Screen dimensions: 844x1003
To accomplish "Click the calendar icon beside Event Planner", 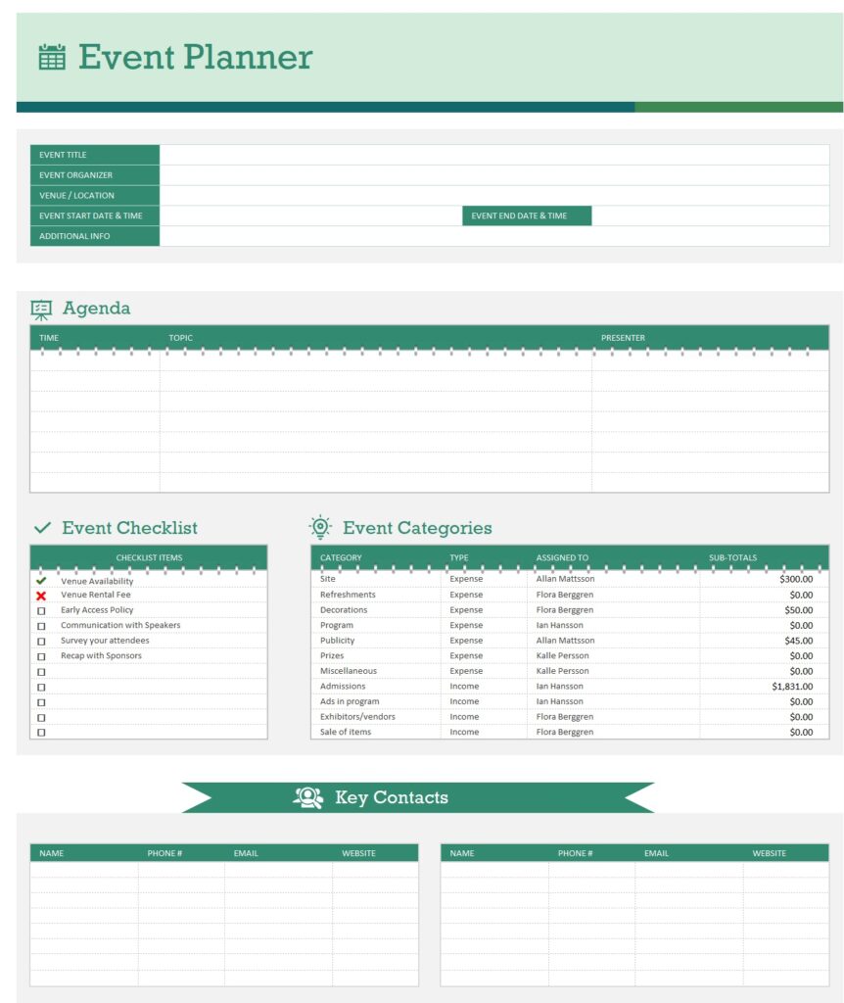I will pos(52,57).
